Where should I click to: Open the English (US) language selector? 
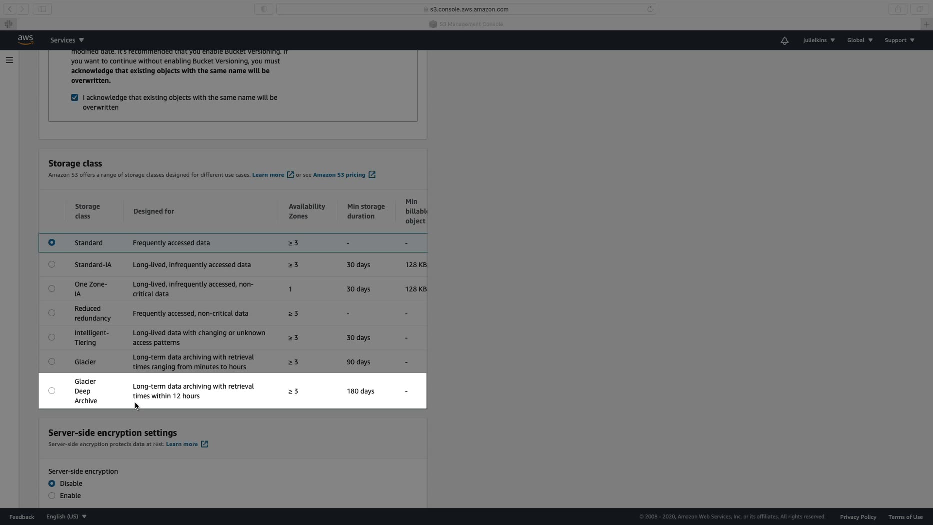[x=66, y=517]
